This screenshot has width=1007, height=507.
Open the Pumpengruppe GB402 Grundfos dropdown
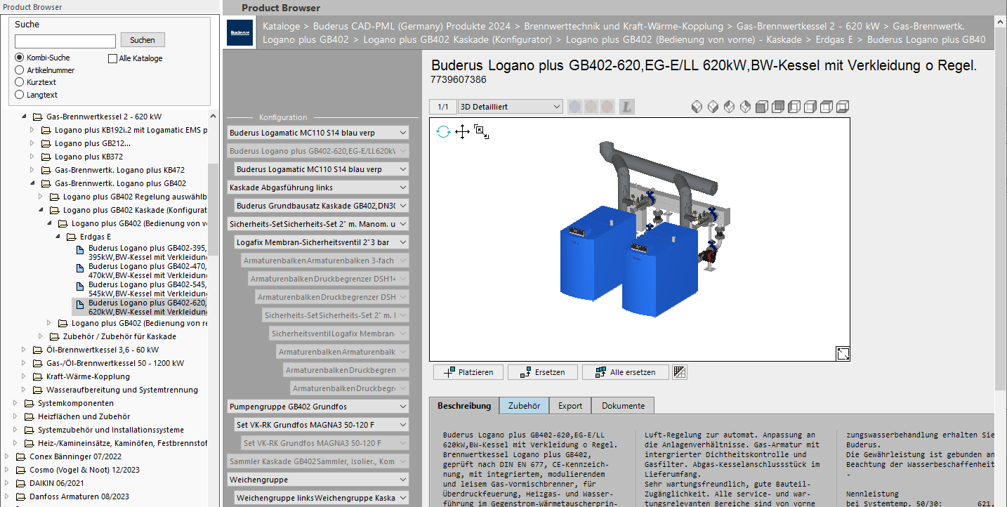click(x=318, y=407)
